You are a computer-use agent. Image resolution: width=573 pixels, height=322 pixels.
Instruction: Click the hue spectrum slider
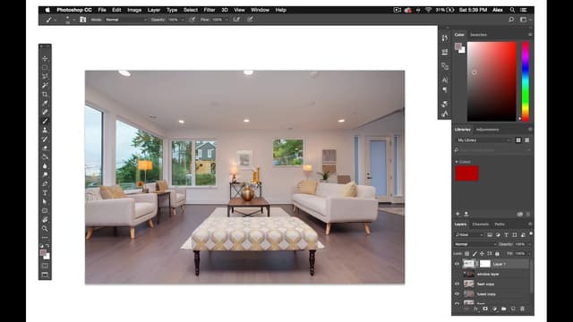526,81
